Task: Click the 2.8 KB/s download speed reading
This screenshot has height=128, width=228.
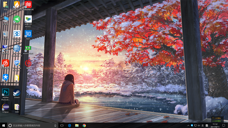Action: (x=216, y=121)
